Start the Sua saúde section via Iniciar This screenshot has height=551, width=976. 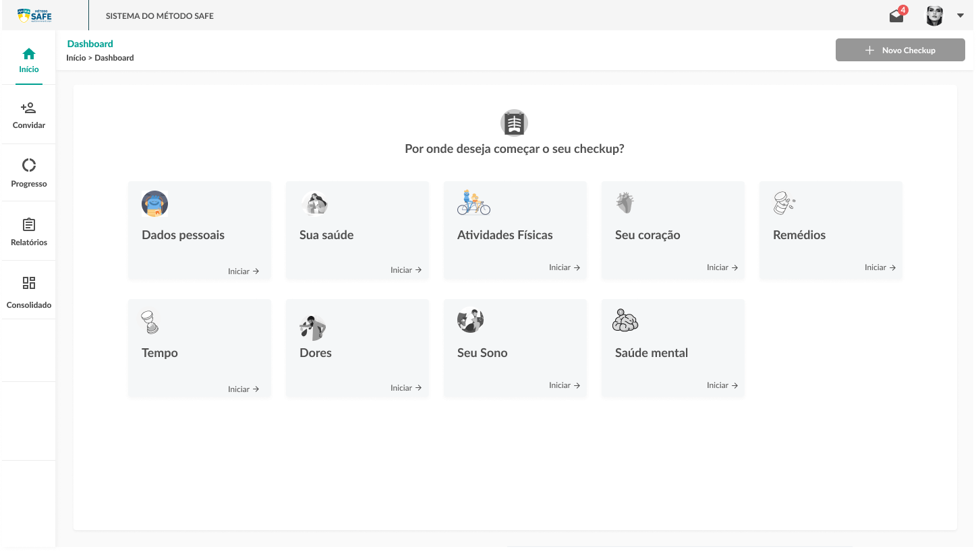point(406,270)
